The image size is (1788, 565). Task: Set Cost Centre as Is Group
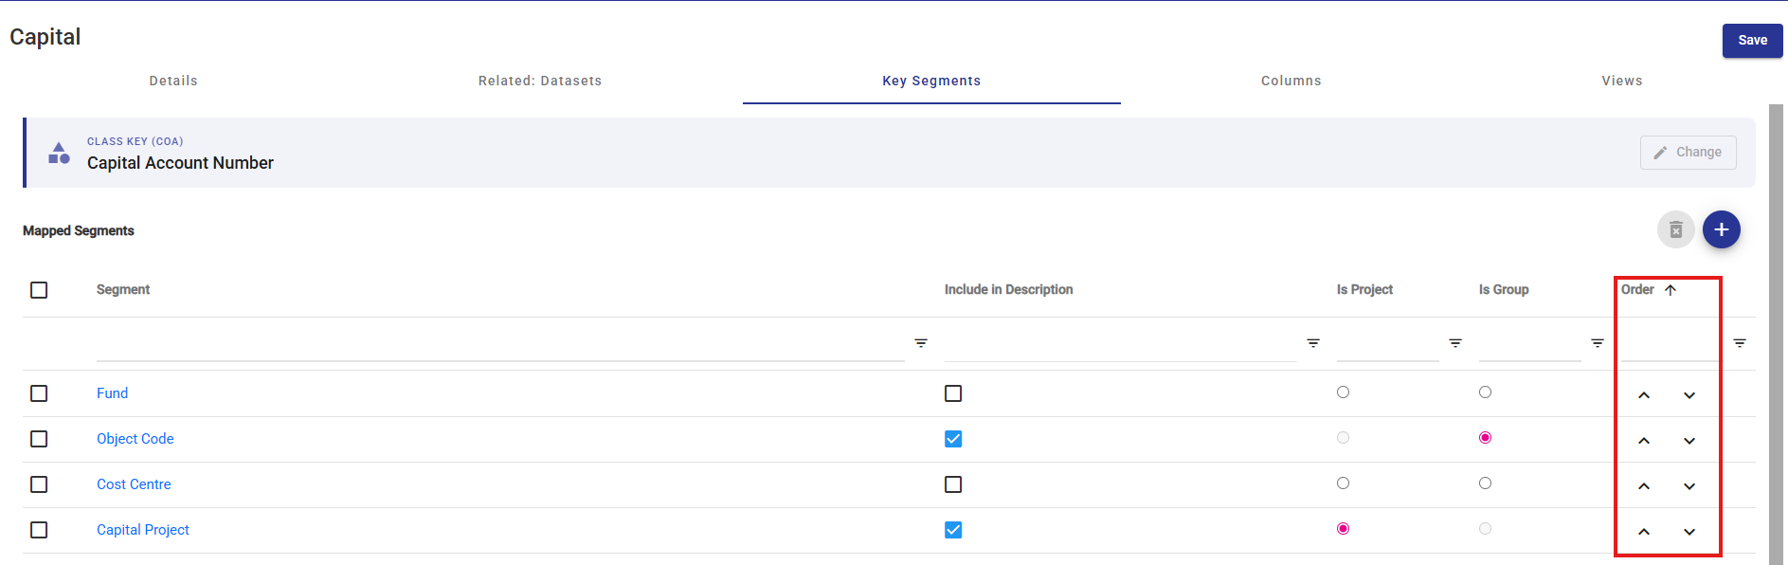(x=1485, y=483)
